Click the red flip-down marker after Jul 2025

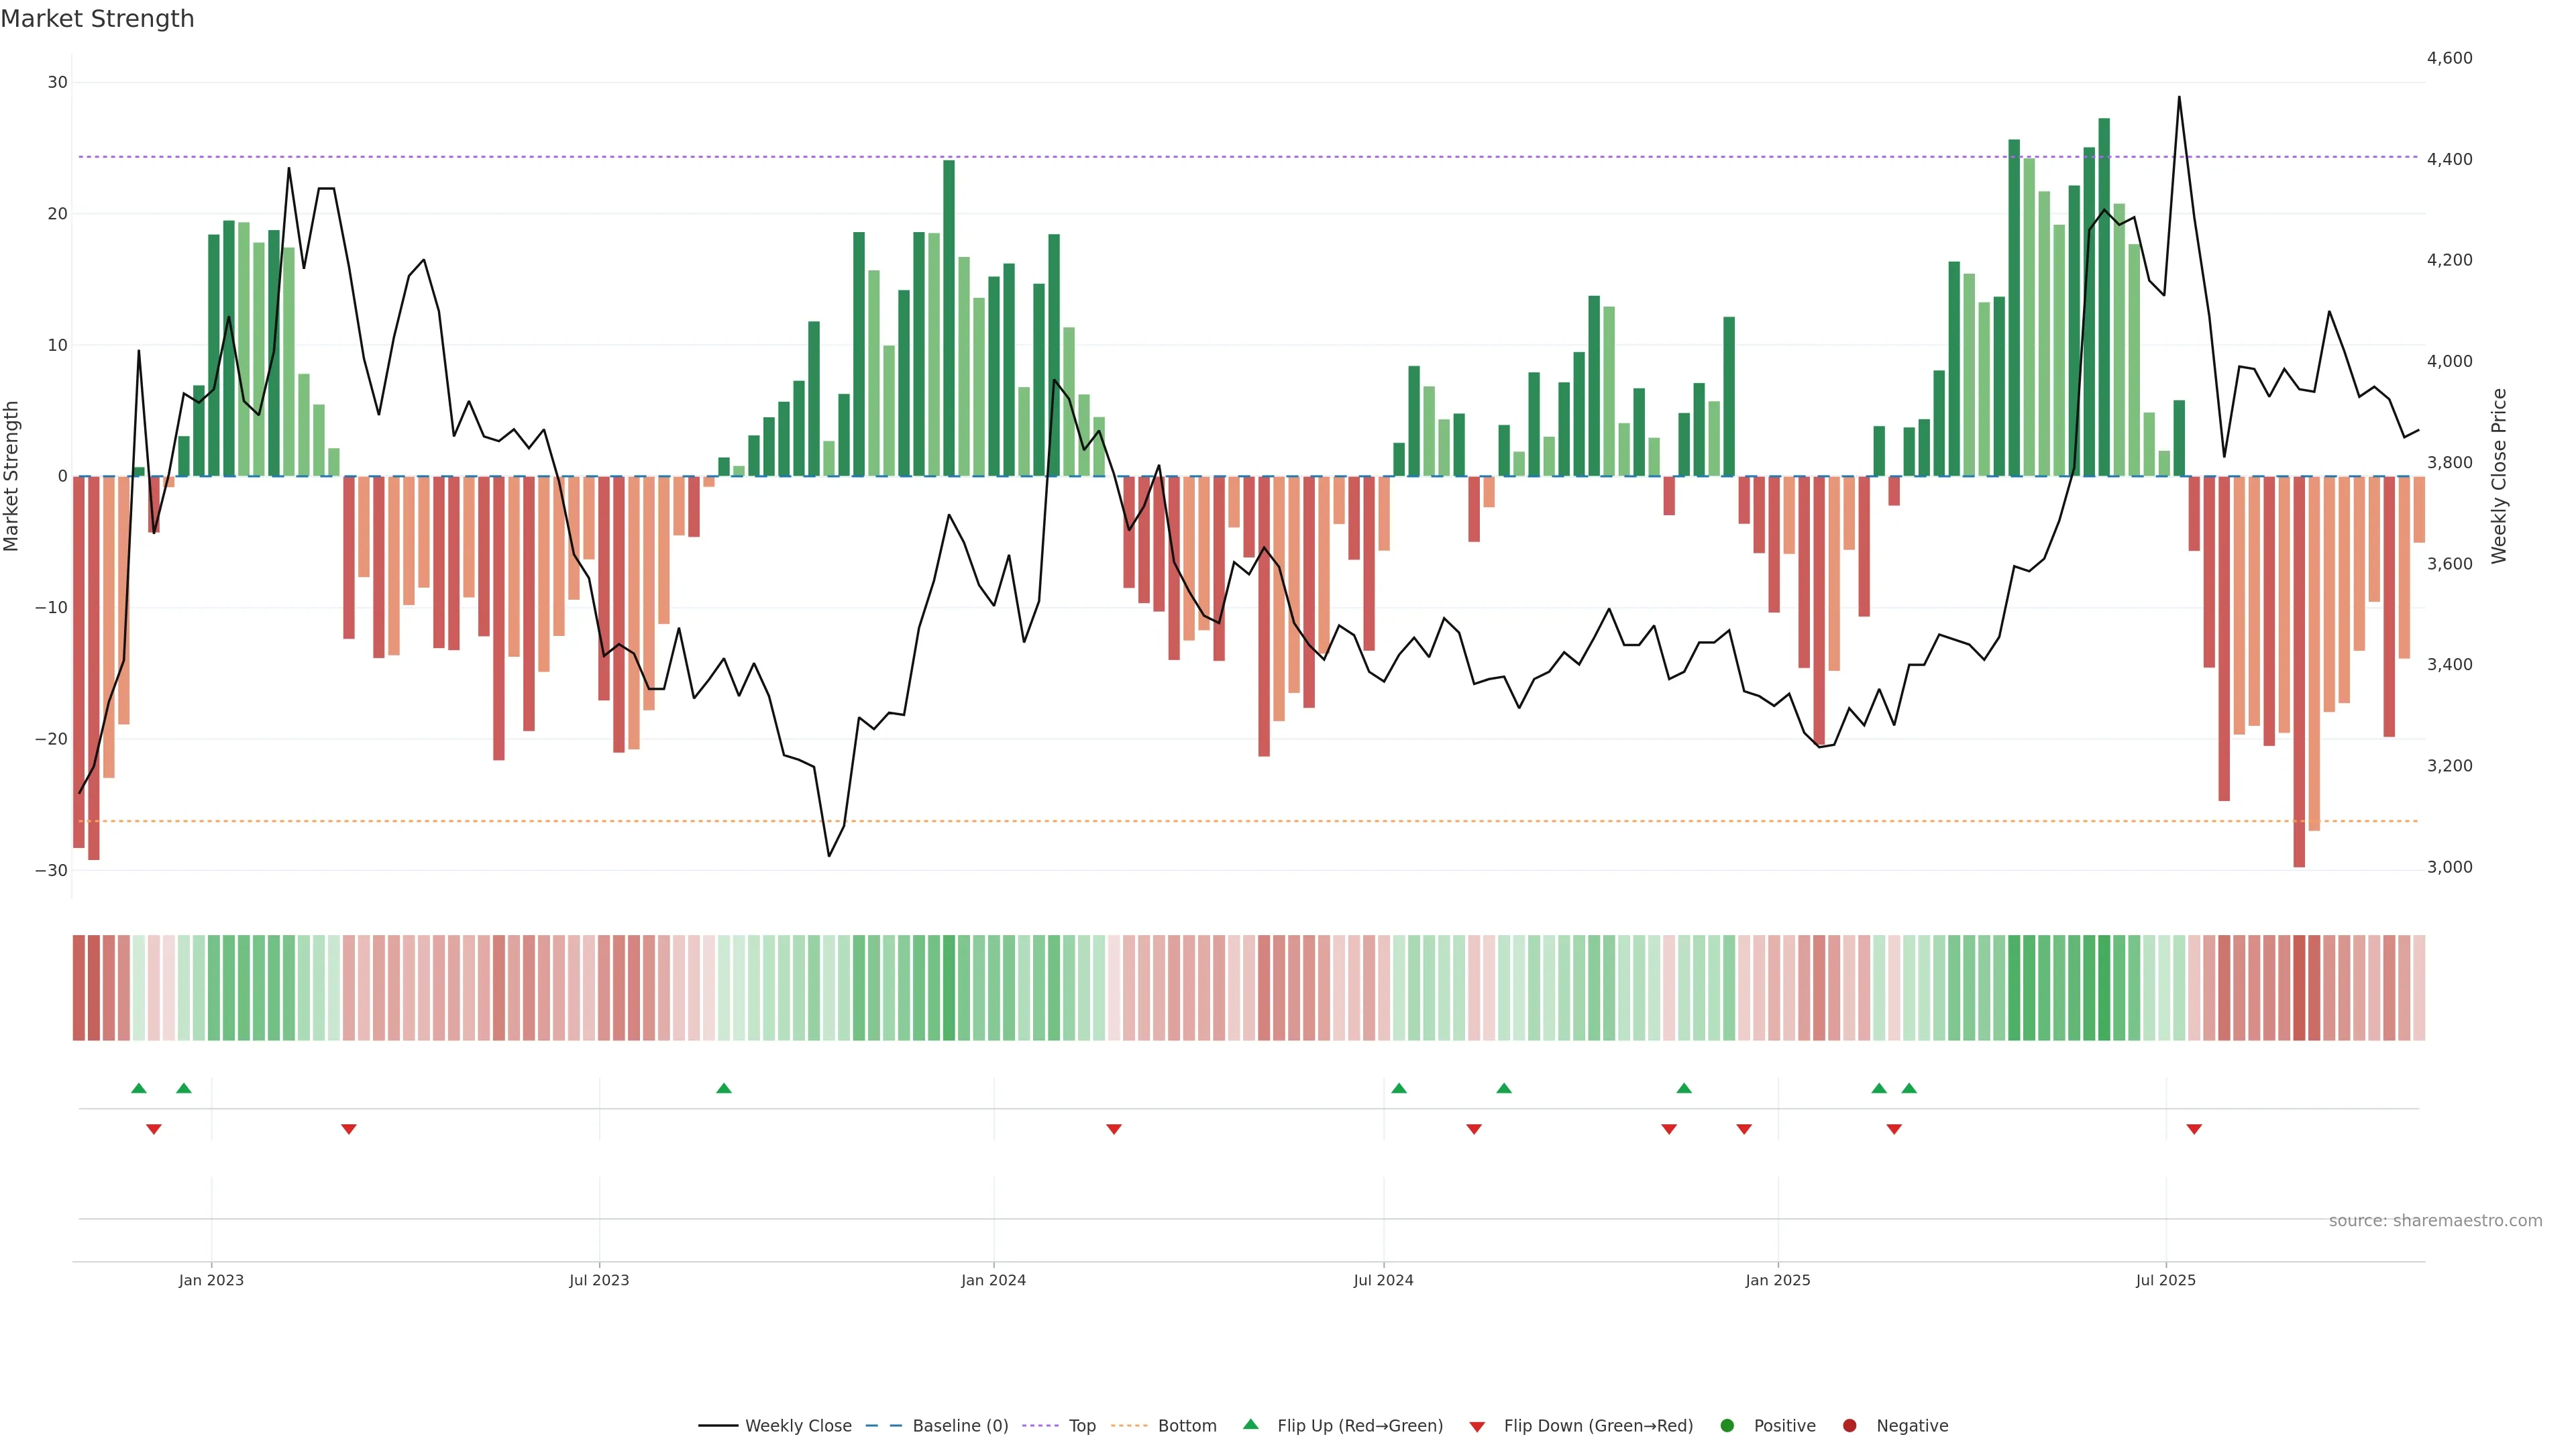pyautogui.click(x=2194, y=1129)
